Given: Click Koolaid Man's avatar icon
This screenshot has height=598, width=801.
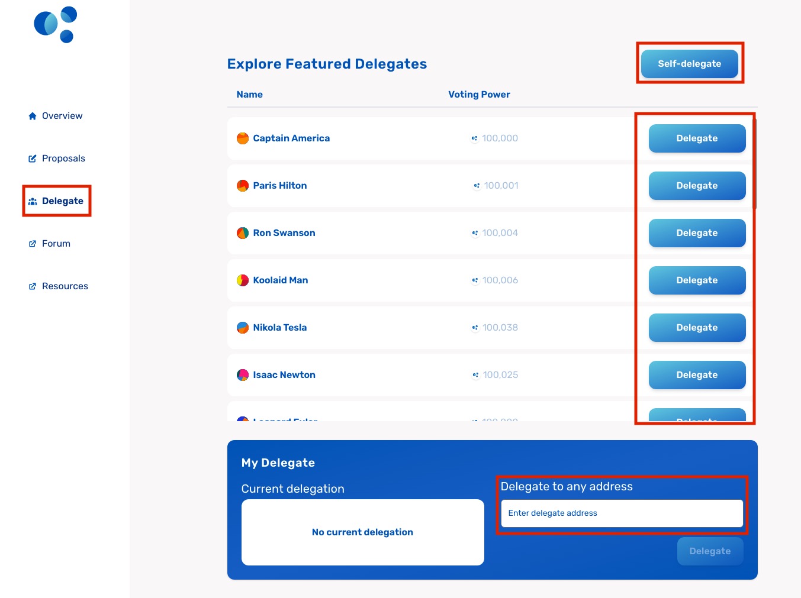Looking at the screenshot, I should tap(243, 280).
